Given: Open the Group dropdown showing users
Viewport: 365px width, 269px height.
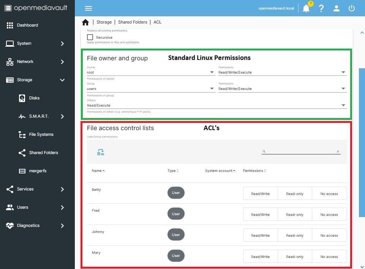Looking at the screenshot, I should pos(151,89).
